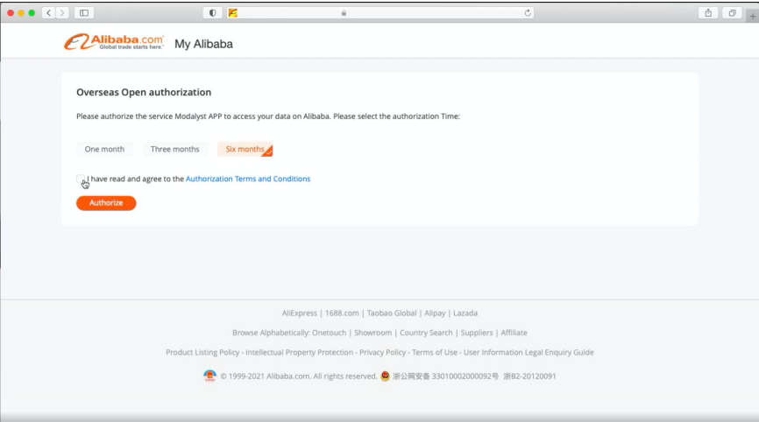The width and height of the screenshot is (759, 422).
Task: Open the 1688.com footer link
Action: tap(342, 313)
